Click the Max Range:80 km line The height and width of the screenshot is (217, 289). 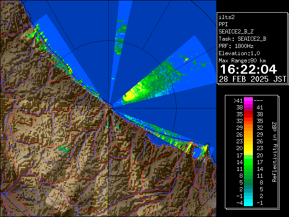pos(242,61)
